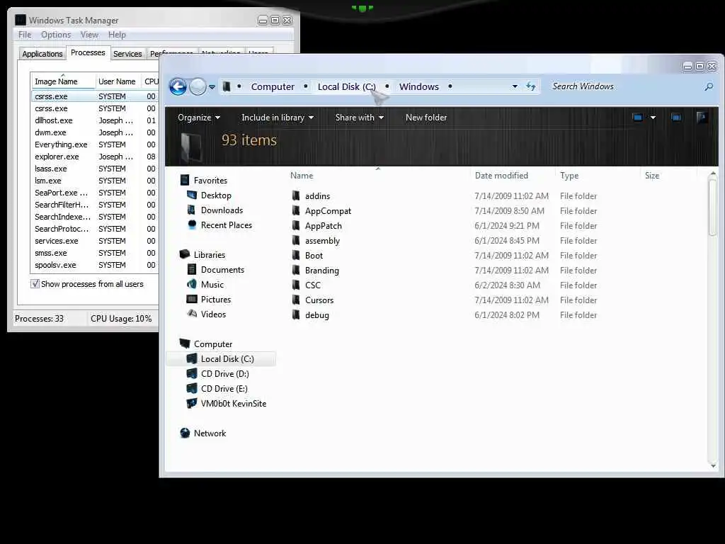
Task: Open recent locations dropdown beside nav arrows
Action: tap(212, 87)
